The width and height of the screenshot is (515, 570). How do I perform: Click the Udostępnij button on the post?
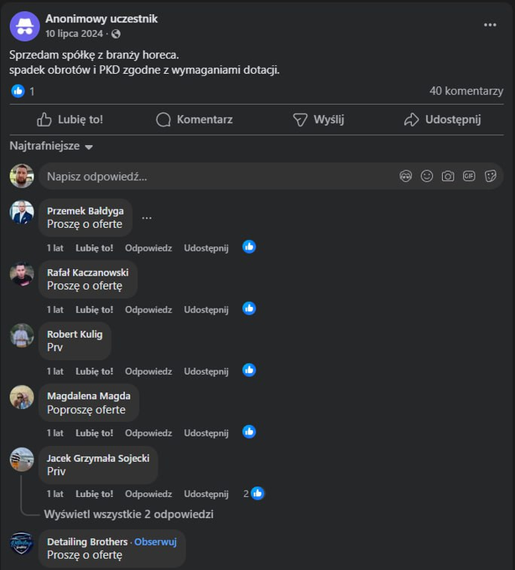[442, 120]
